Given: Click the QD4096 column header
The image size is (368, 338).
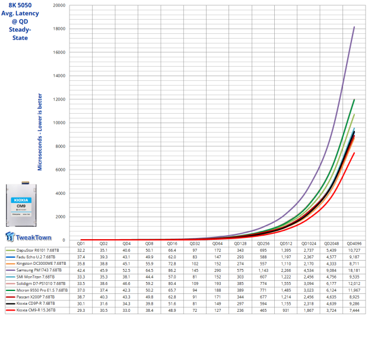Looking at the screenshot, I should tap(354, 243).
